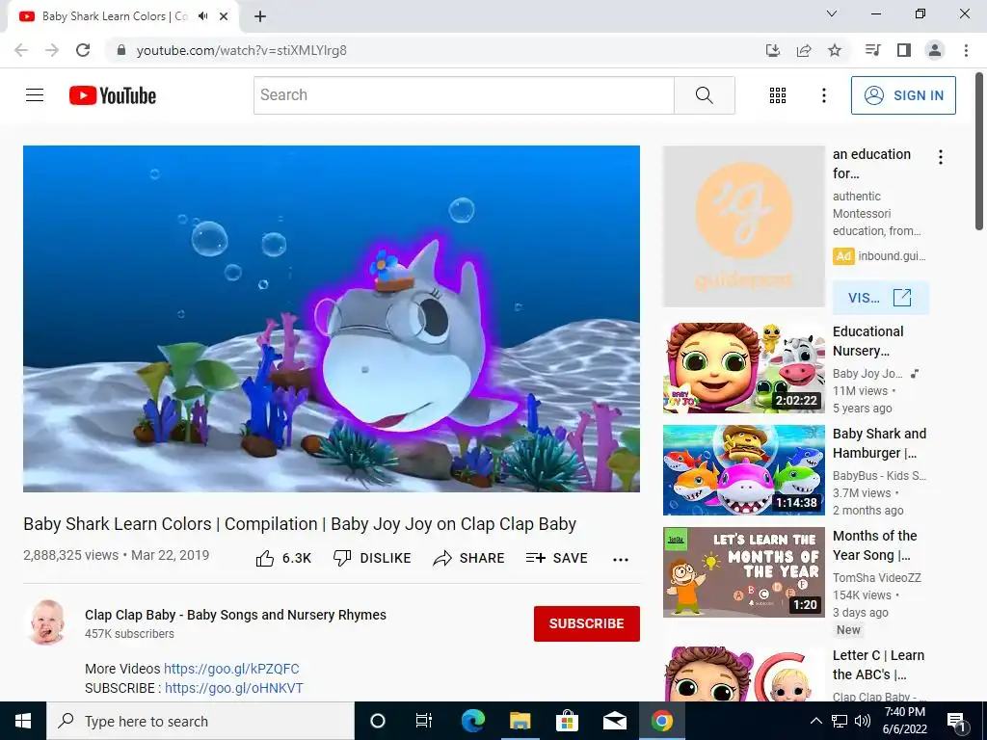Click the Windows taskbar search box
Image resolution: width=987 pixels, height=740 pixels.
[200, 721]
